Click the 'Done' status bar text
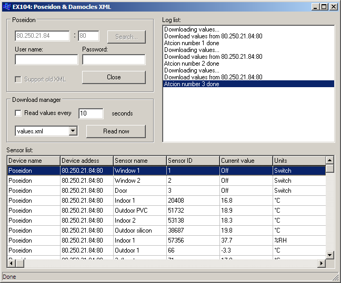The width and height of the screenshot is (341, 283). coord(9,277)
